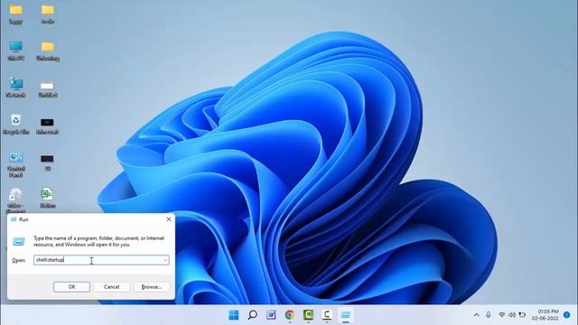Image resolution: width=578 pixels, height=325 pixels.
Task: Click OK in the Run dialog
Action: [71, 287]
